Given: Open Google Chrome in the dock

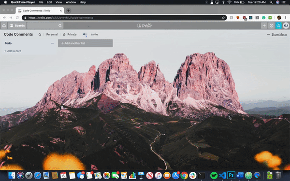Looking at the screenshot, I should (184, 176).
